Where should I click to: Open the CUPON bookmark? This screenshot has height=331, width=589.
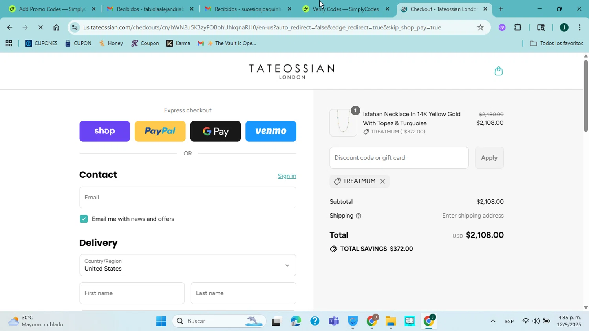[x=78, y=44]
